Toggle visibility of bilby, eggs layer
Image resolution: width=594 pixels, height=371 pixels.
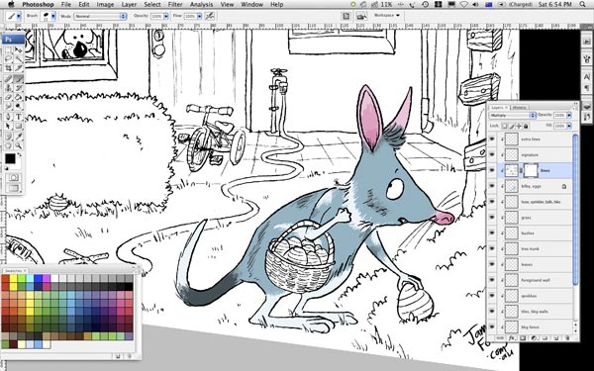492,186
